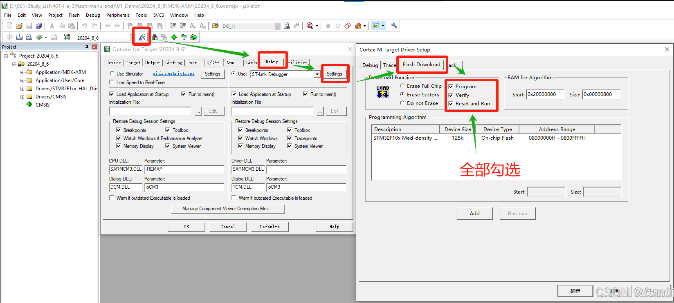Open the Peripherals menu
Screen dimensions: 674x303
118,15
